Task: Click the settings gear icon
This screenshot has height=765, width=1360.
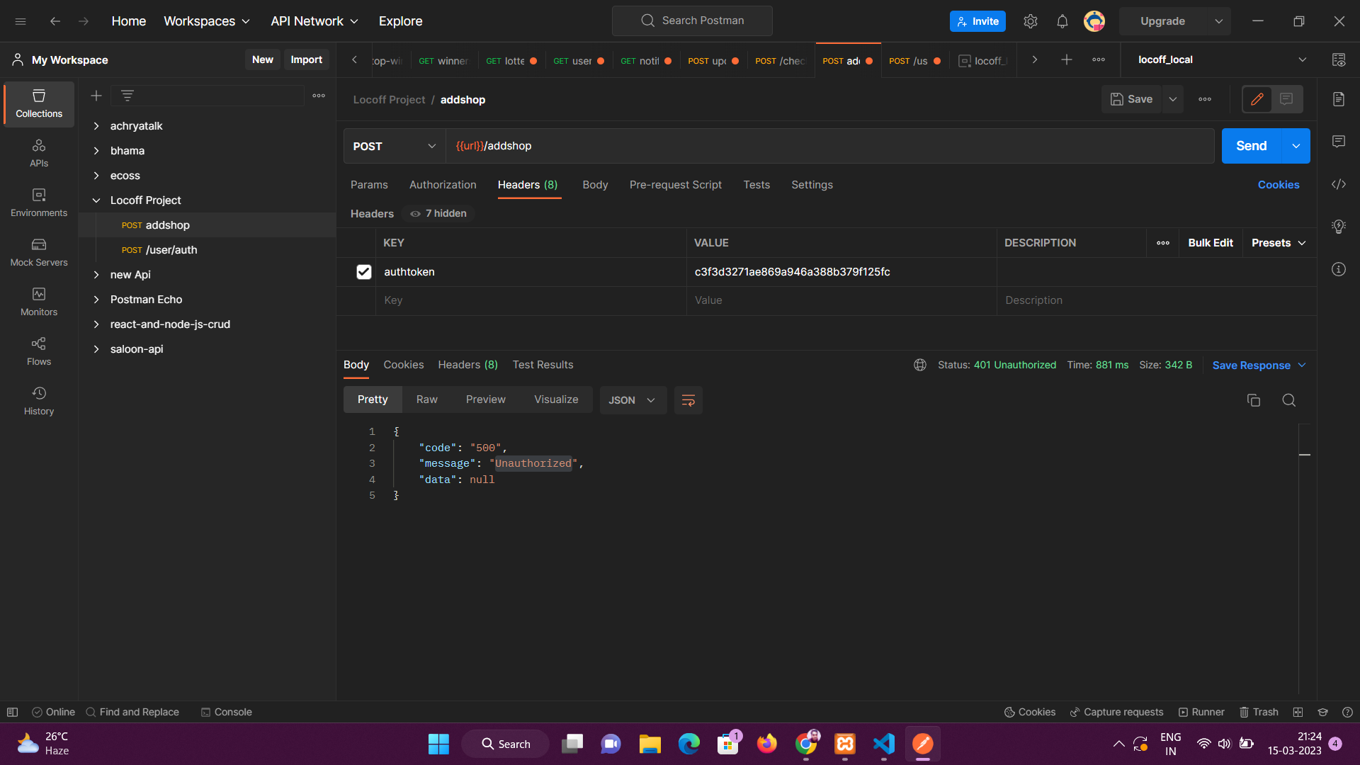Action: [1031, 21]
